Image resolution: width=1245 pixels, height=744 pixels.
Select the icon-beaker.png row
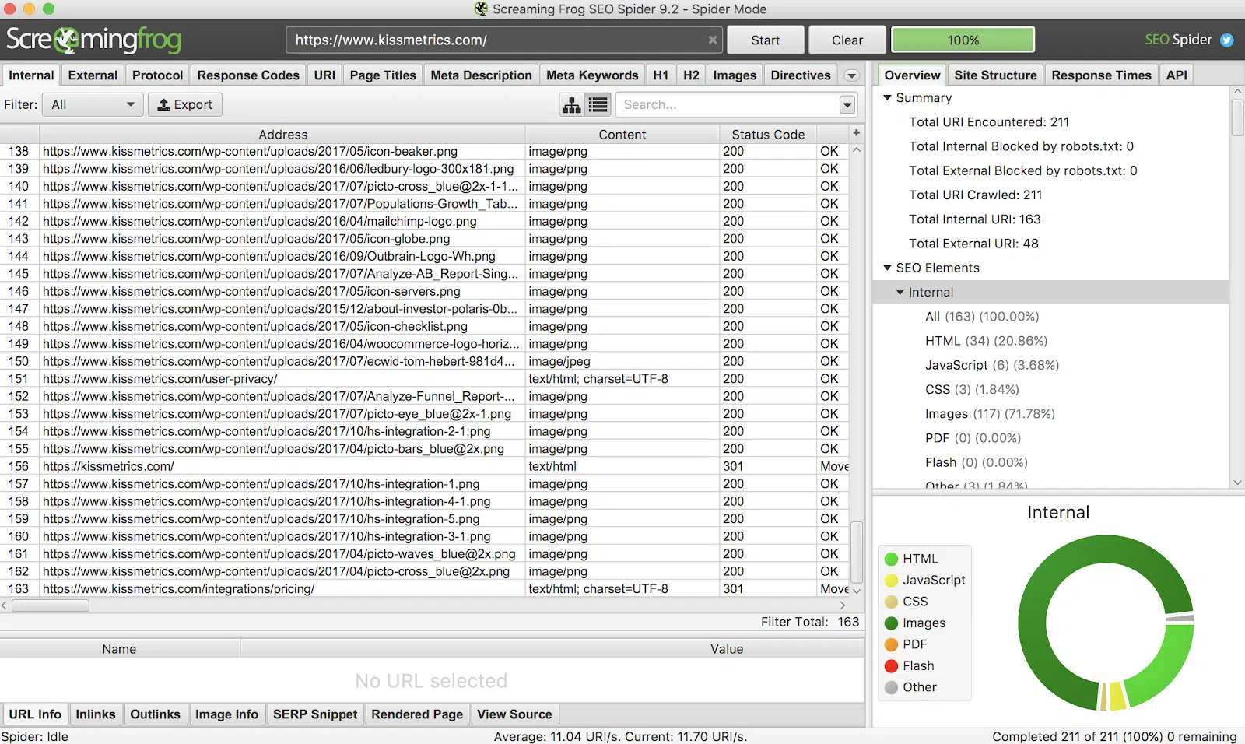[424, 151]
